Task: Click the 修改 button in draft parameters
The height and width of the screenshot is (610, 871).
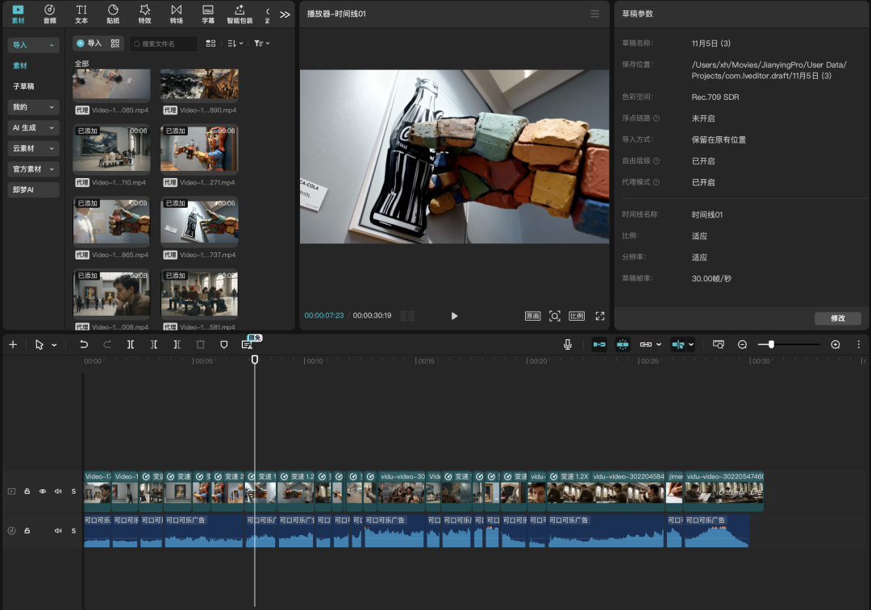Action: [837, 318]
